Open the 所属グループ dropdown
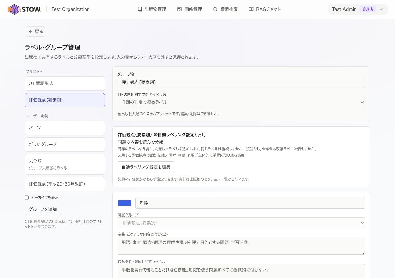Viewport: 395px width, 278px height. 241,223
